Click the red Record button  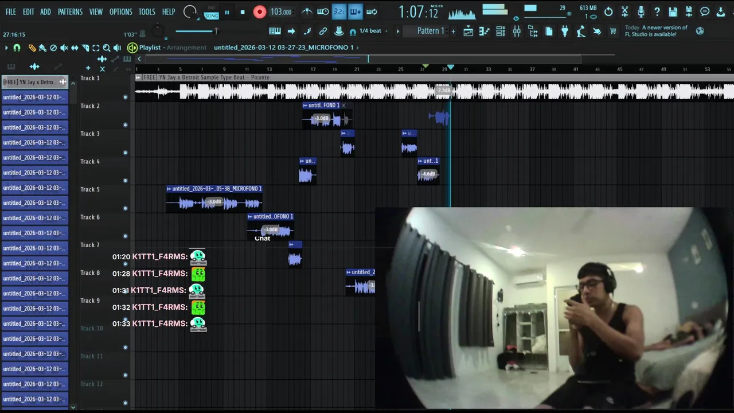(260, 11)
